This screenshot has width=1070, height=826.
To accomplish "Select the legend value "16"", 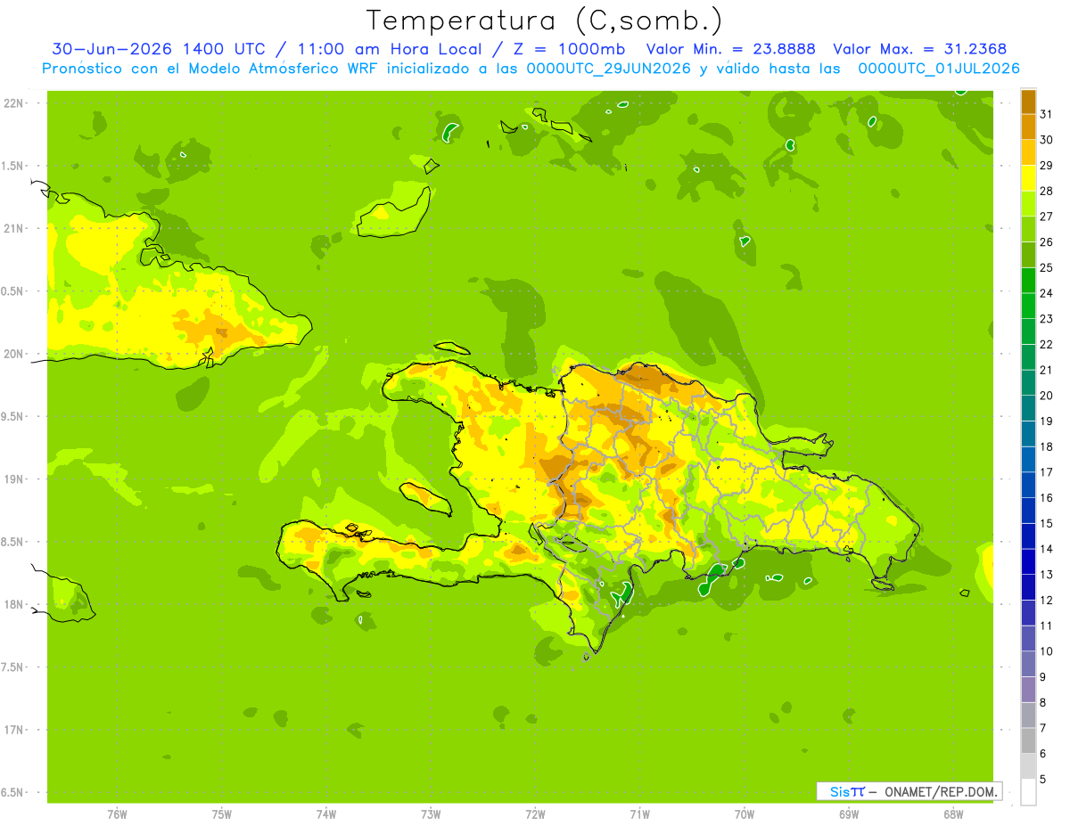I will (1047, 498).
